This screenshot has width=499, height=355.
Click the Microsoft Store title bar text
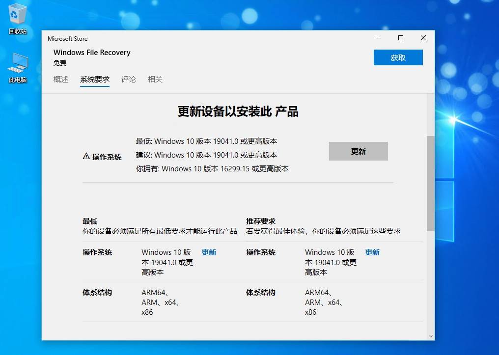point(68,39)
